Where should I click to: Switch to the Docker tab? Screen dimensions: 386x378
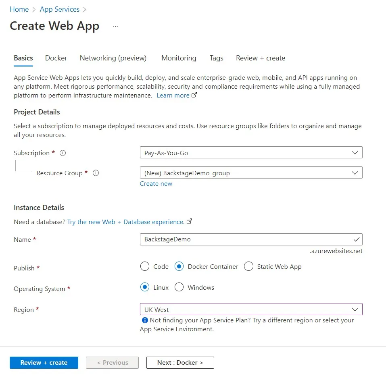(56, 58)
